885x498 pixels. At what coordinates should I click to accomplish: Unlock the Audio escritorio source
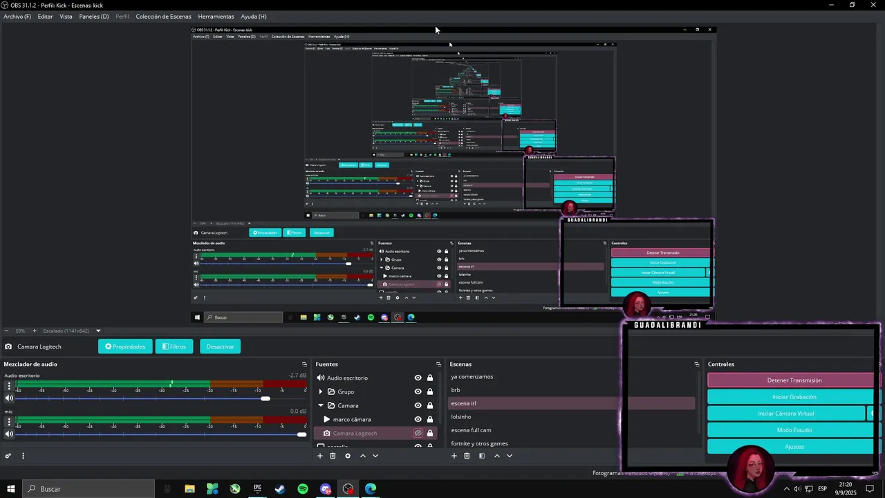click(x=430, y=378)
